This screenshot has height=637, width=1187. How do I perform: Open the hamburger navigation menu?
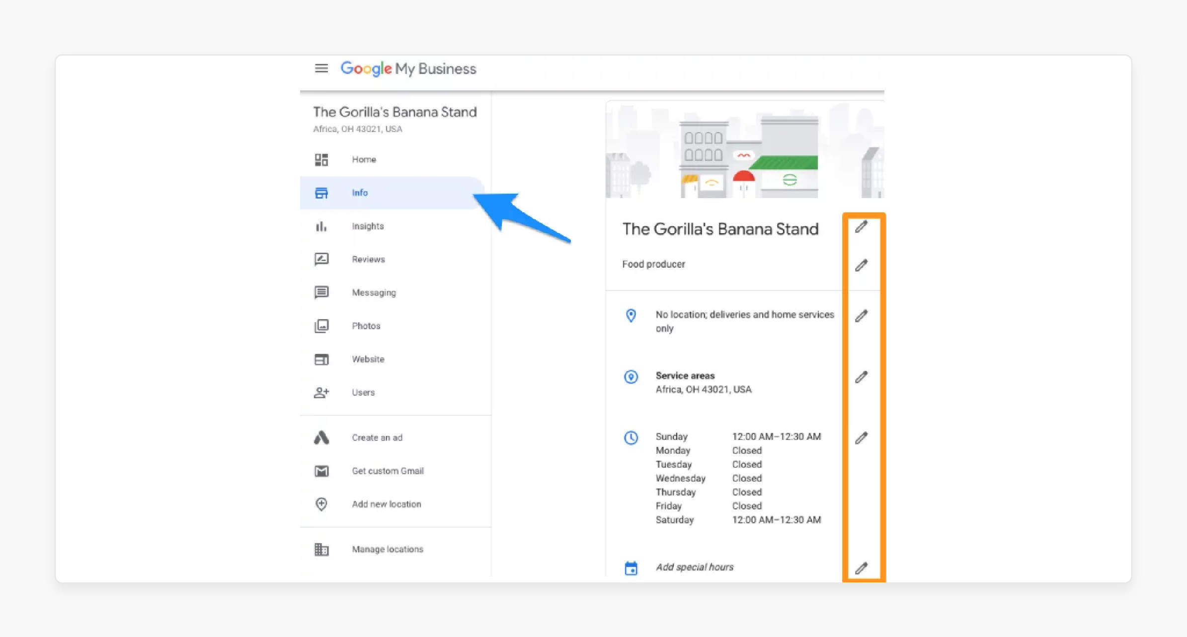(321, 69)
